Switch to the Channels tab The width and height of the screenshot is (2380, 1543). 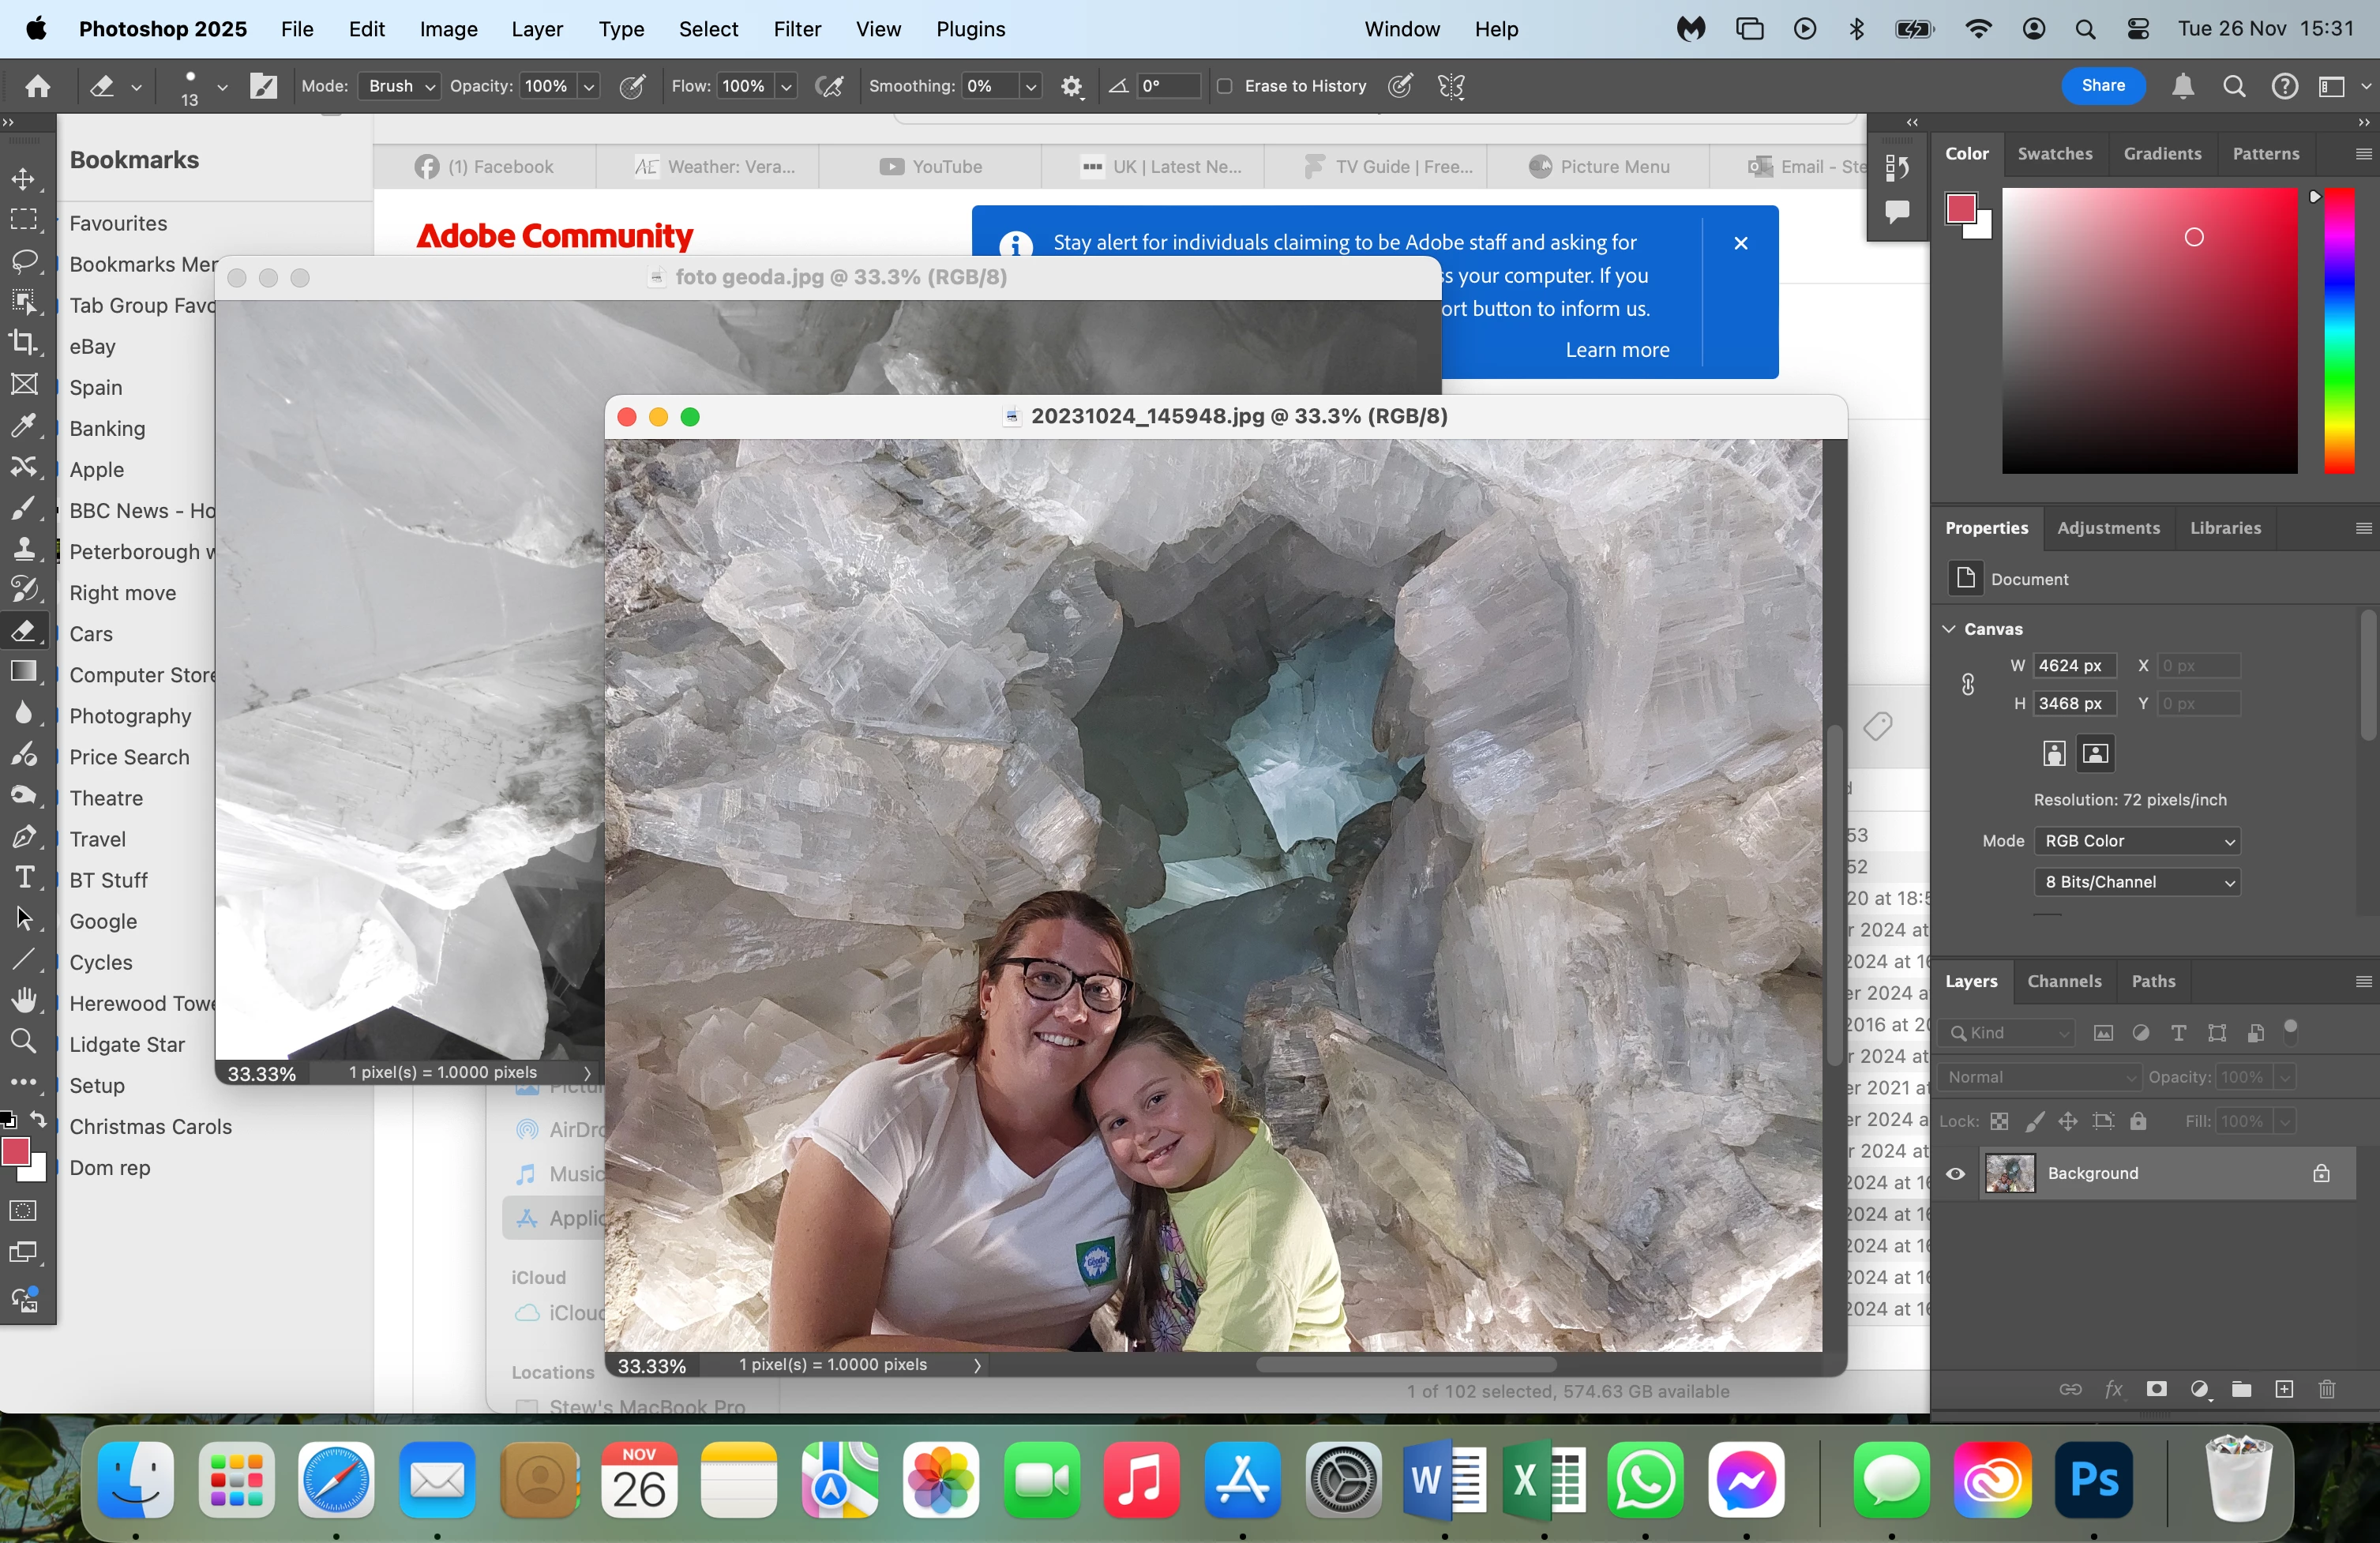pyautogui.click(x=2064, y=981)
